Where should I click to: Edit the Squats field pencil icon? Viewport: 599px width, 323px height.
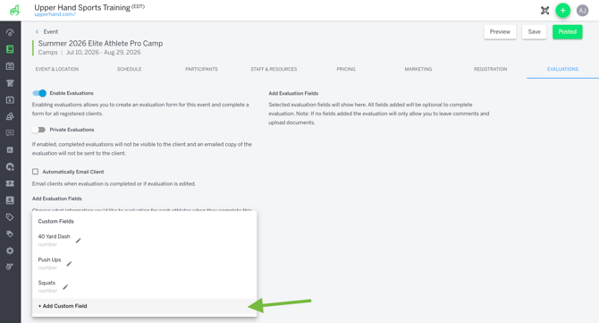(x=65, y=287)
